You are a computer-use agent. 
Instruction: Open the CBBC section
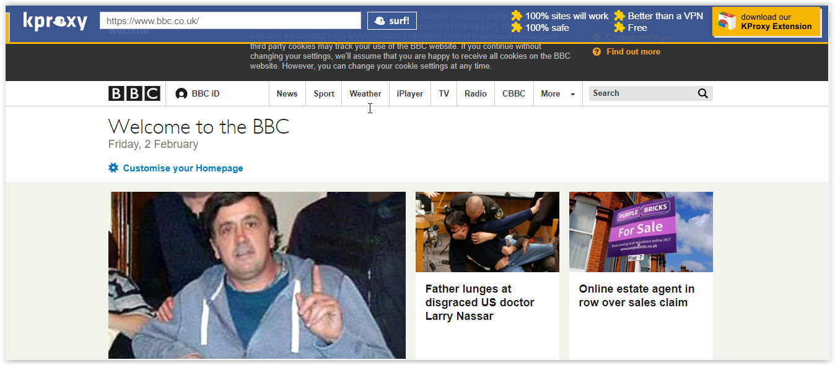514,94
